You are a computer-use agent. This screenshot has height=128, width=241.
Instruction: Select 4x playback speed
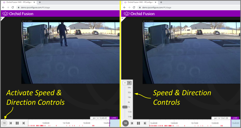tap(129, 102)
